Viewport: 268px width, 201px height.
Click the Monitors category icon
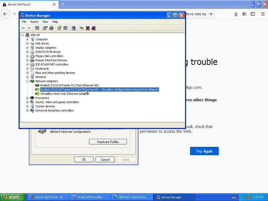click(32, 77)
